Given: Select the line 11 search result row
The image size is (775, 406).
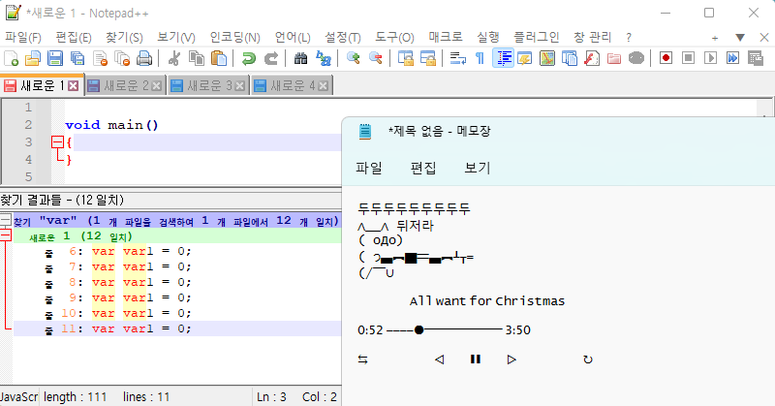Looking at the screenshot, I should 177,328.
